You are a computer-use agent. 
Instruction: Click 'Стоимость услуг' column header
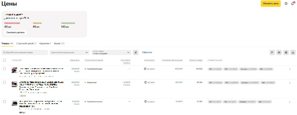click(215, 60)
